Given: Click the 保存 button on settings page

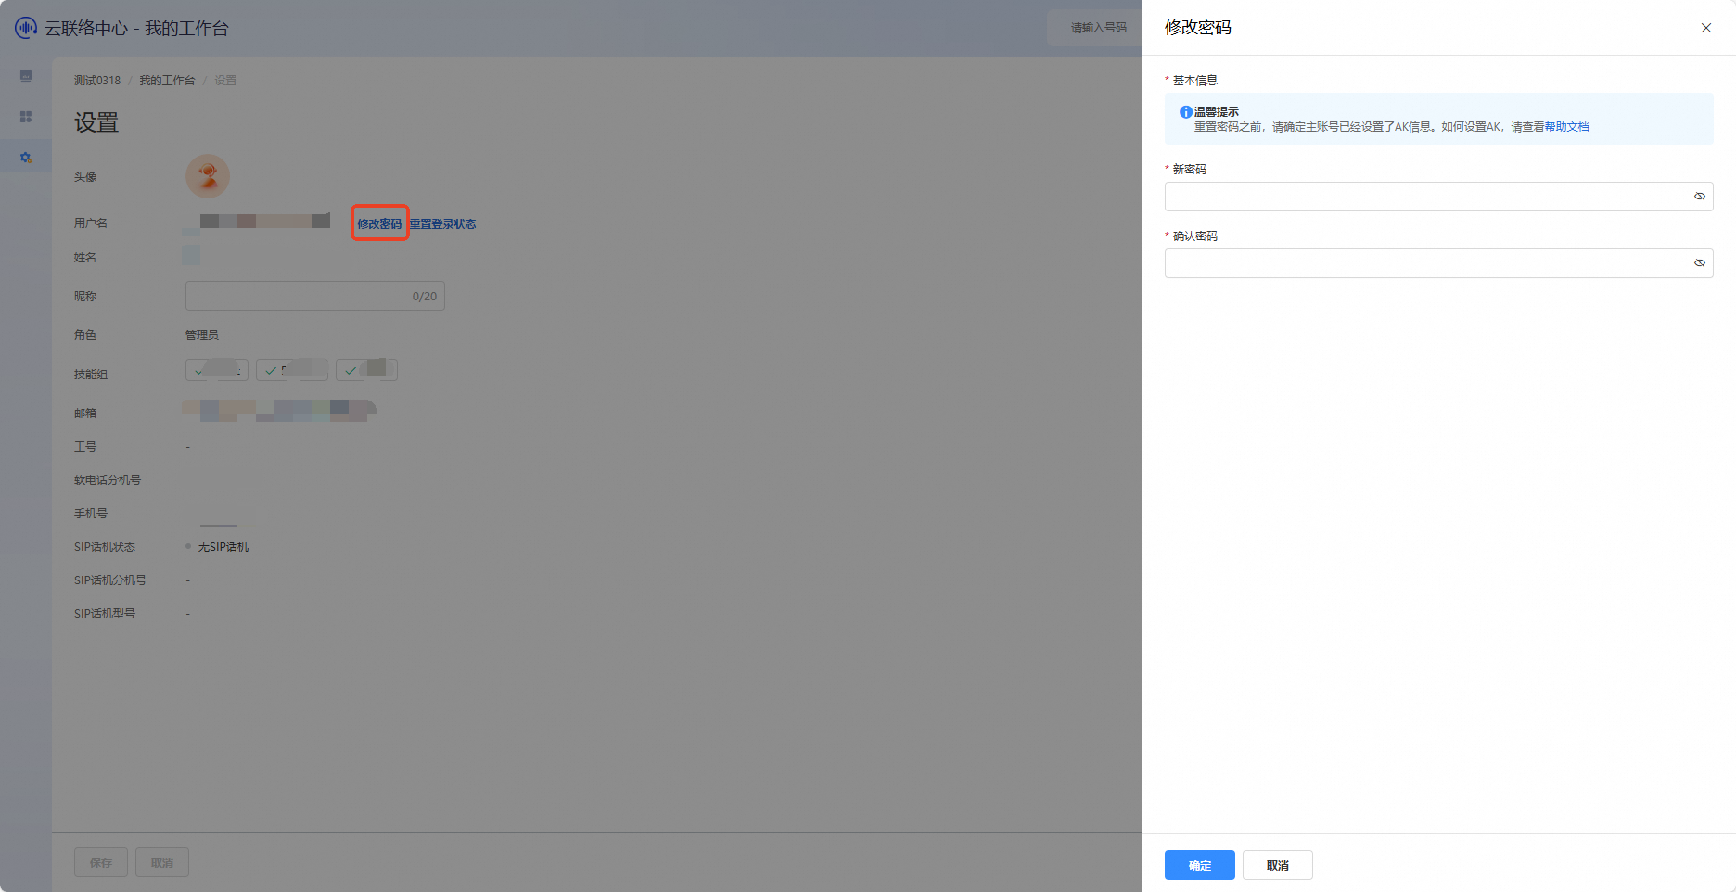Looking at the screenshot, I should (x=101, y=862).
